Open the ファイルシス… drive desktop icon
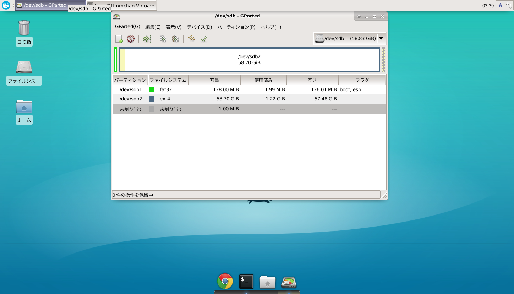This screenshot has height=294, width=514. (24, 72)
